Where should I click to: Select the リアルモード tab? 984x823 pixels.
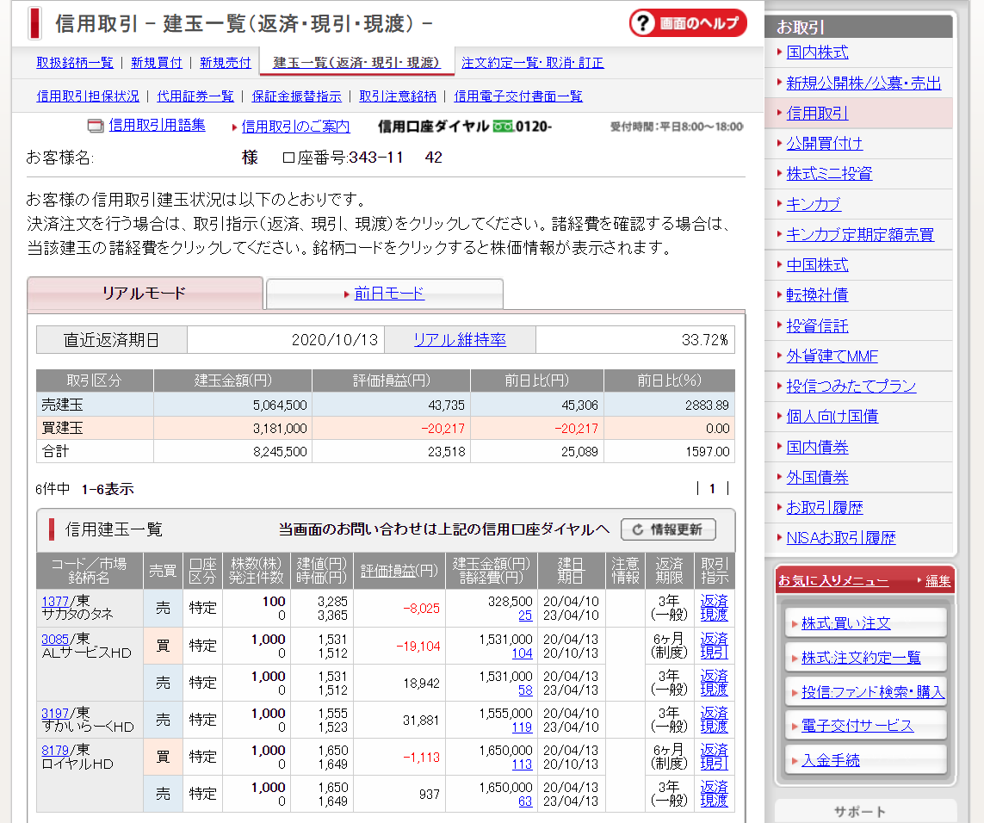(145, 294)
